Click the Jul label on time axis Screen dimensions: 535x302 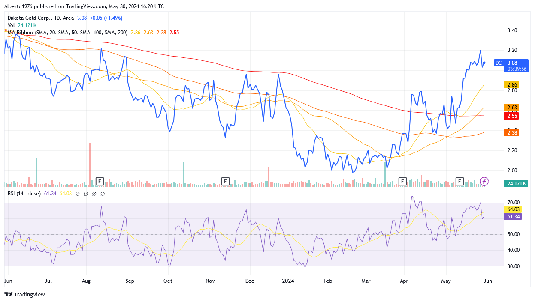(x=48, y=281)
